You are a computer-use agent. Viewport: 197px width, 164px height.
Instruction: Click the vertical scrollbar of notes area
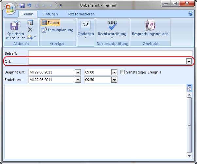[x=189, y=125]
